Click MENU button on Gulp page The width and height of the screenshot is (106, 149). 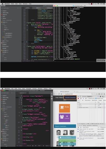(65, 100)
